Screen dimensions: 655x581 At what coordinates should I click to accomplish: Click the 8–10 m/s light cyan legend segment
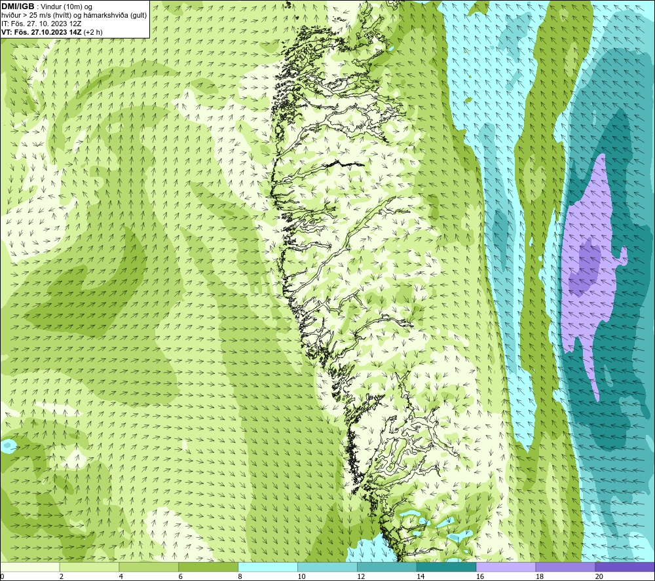pos(268,567)
